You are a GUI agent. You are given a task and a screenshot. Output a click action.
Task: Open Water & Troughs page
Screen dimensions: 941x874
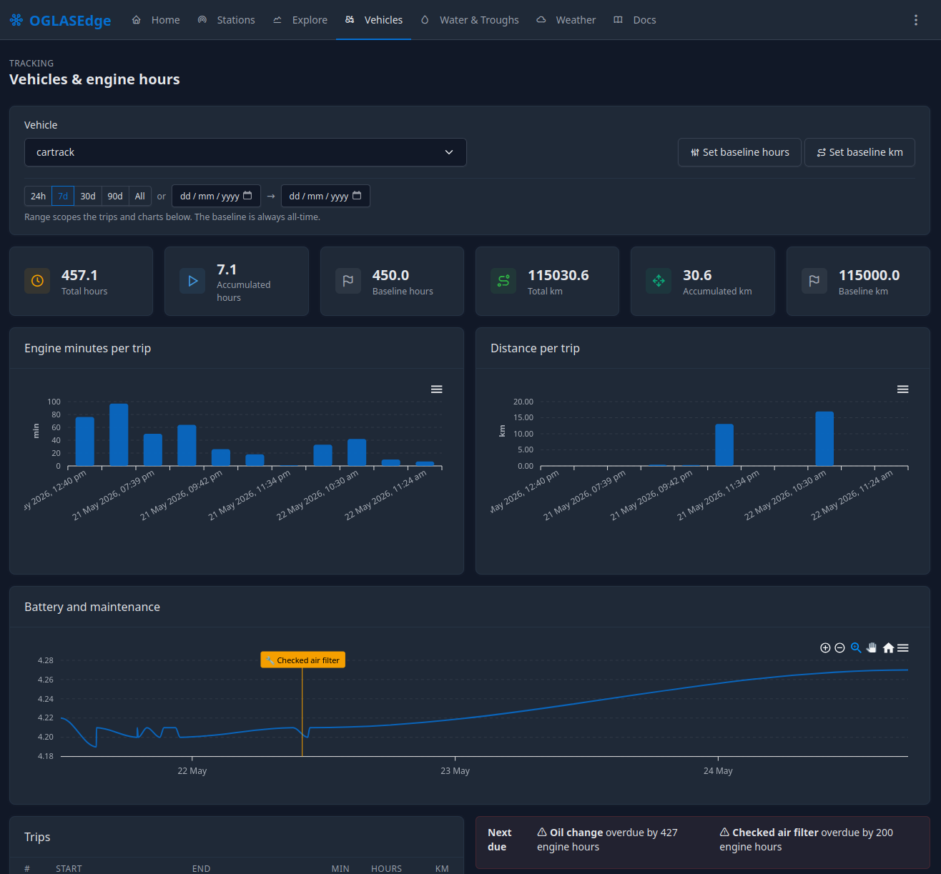470,20
